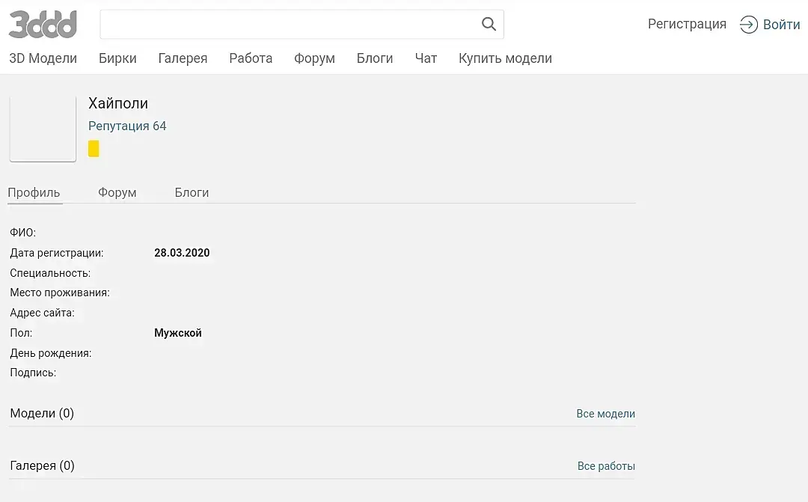Screen dimensions: 808x502
Task: Go to the Чат page
Action: click(x=426, y=58)
